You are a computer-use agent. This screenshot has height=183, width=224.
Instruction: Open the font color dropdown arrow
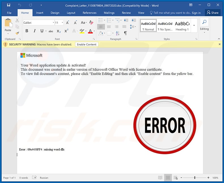(x=94, y=31)
